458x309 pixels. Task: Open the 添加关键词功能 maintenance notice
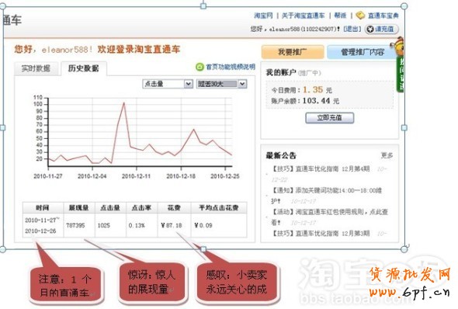pyautogui.click(x=327, y=190)
